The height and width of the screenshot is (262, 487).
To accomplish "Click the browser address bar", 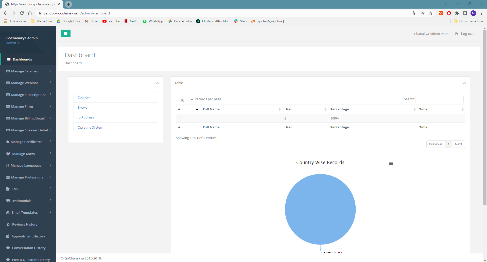I will click(223, 13).
